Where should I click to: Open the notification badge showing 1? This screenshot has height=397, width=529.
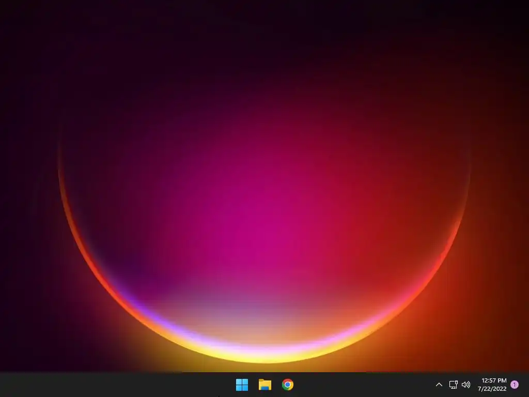click(x=515, y=385)
